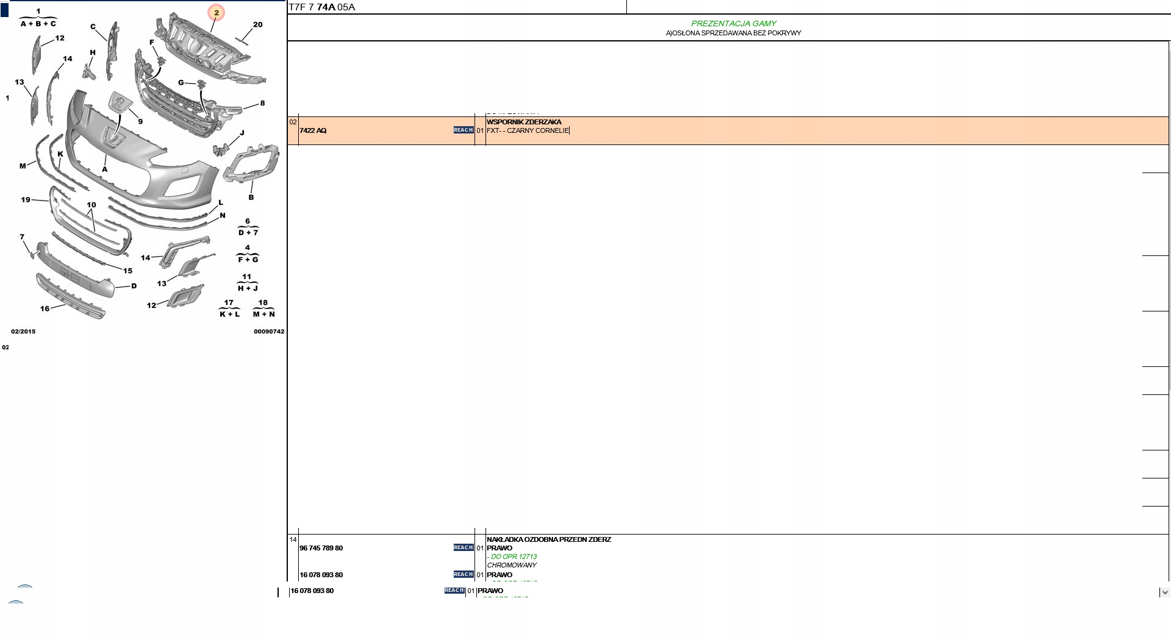Select label J in the diagram
This screenshot has height=640, width=1171.
tap(242, 133)
